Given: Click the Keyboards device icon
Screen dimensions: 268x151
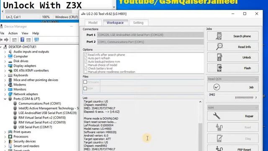Looking at the screenshot, I should coord(10,75).
